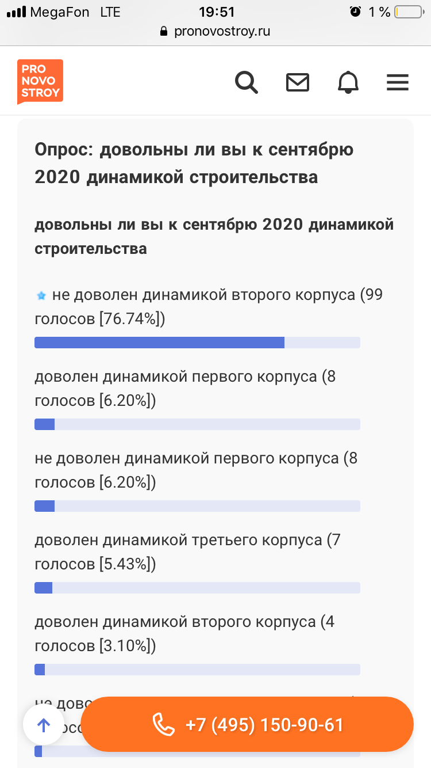The height and width of the screenshot is (768, 431).
Task: Tap the pronovostroy.ru address bar
Action: tap(215, 31)
